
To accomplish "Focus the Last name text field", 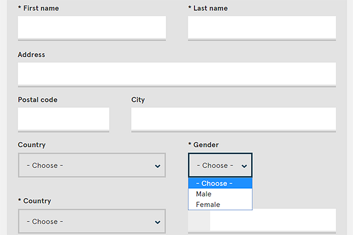I will click(262, 27).
